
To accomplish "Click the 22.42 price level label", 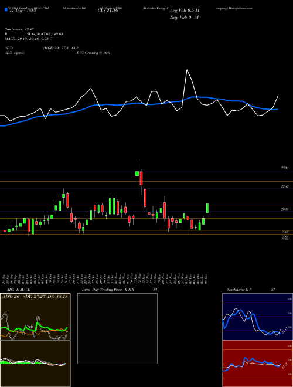I will [285, 186].
